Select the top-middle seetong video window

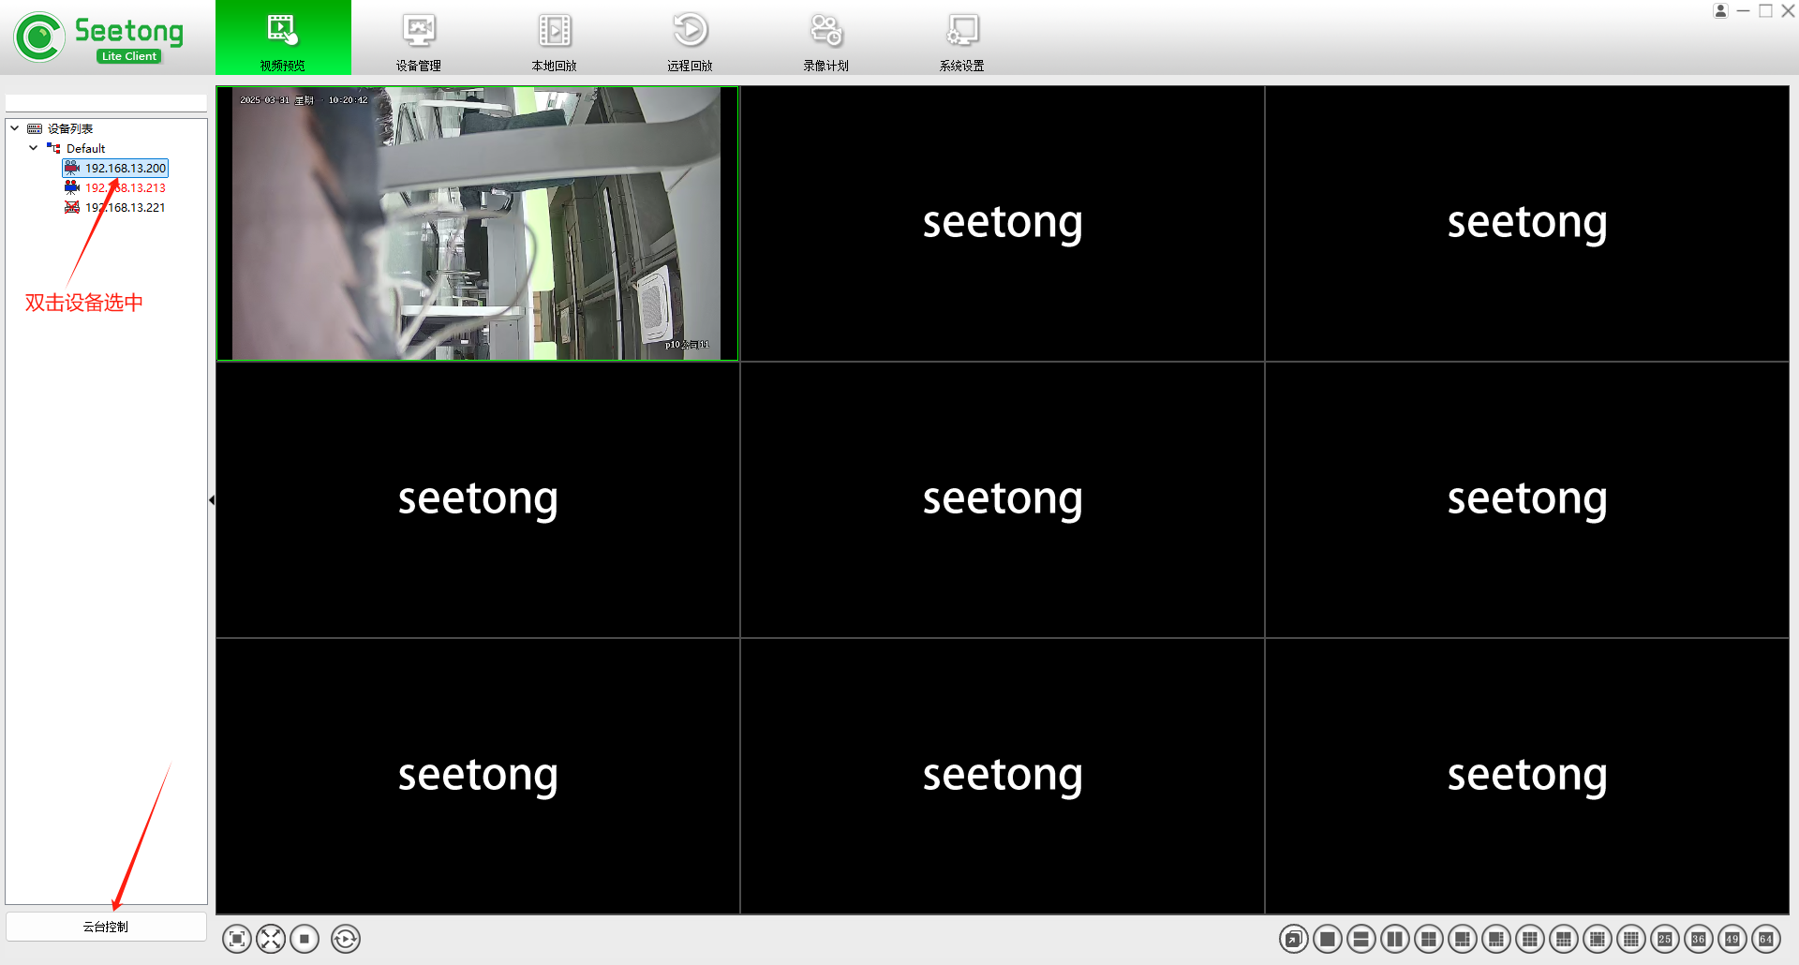coord(1002,223)
